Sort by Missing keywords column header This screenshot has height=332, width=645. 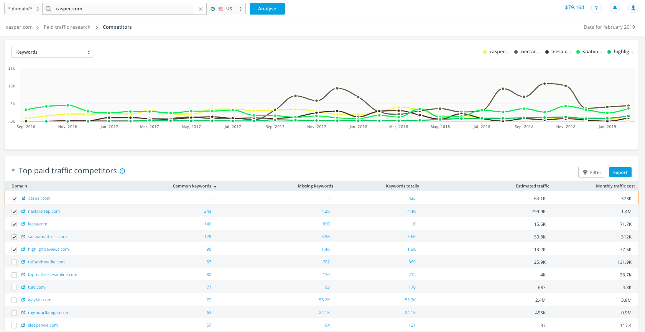click(315, 186)
